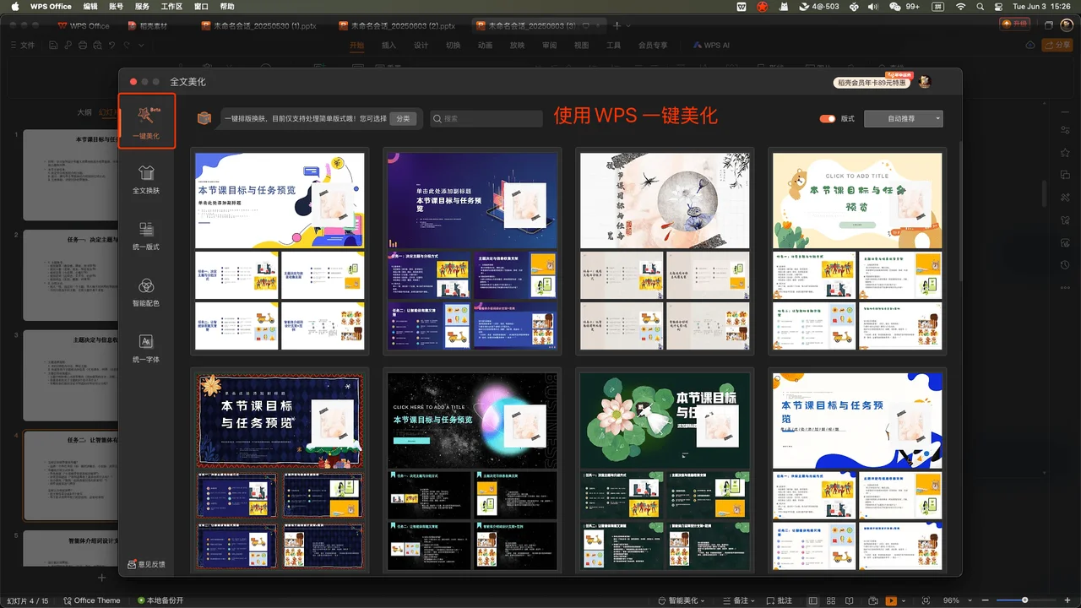
Task: Choose the Chinese ink painting template
Action: 665,251
